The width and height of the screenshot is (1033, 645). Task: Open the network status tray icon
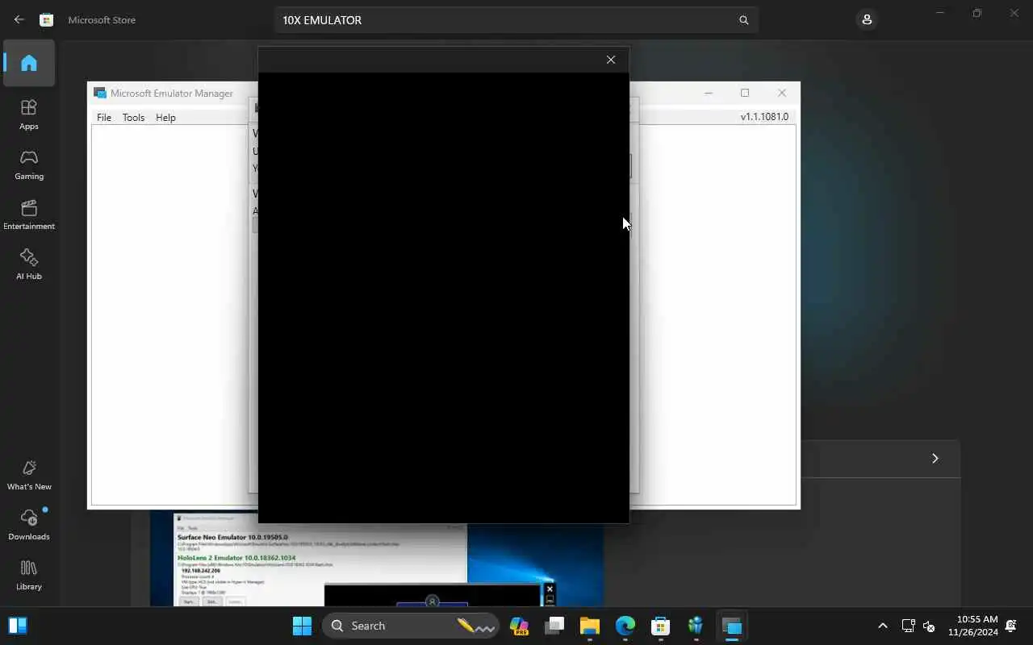[908, 626]
